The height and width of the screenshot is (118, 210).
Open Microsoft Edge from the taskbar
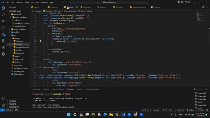pyautogui.click(x=105, y=115)
